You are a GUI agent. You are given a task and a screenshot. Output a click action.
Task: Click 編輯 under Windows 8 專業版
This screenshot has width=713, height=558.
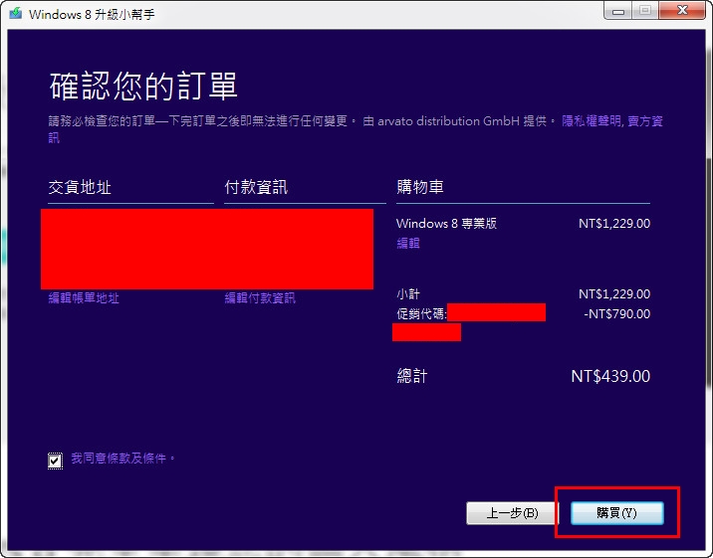(x=408, y=244)
